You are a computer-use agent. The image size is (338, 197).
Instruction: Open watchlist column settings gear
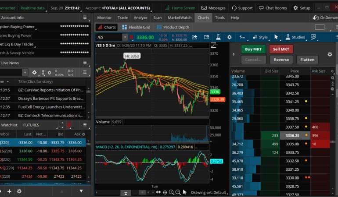(84, 134)
